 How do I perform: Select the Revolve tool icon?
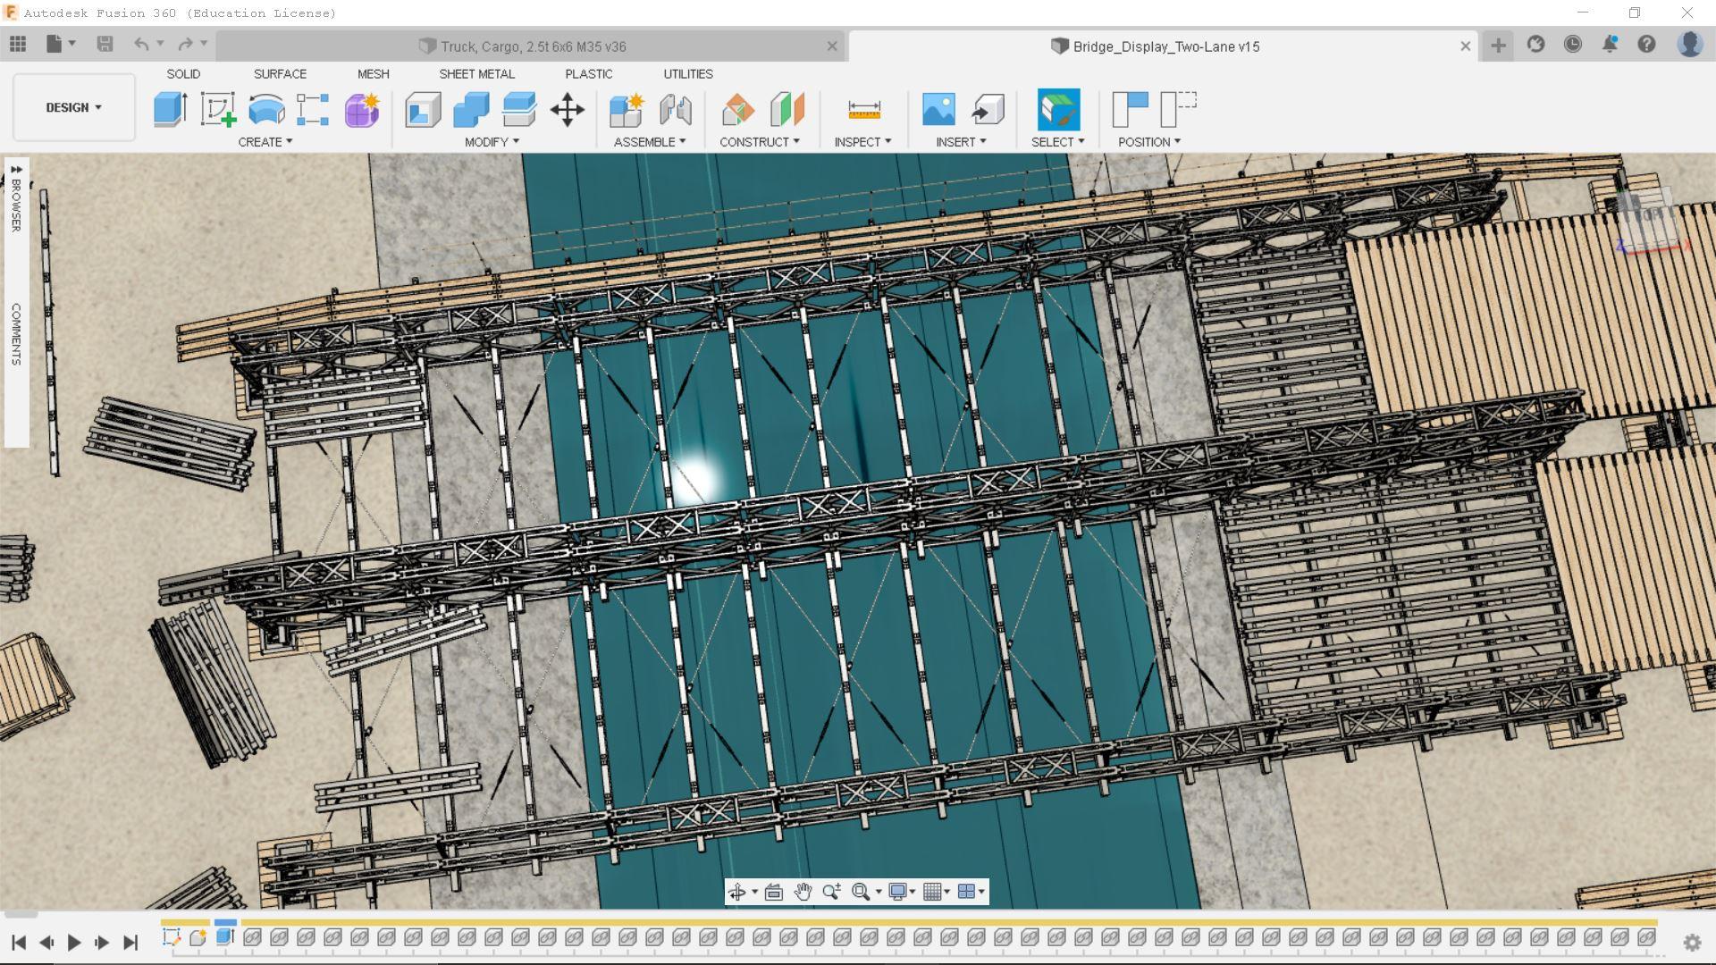click(265, 110)
